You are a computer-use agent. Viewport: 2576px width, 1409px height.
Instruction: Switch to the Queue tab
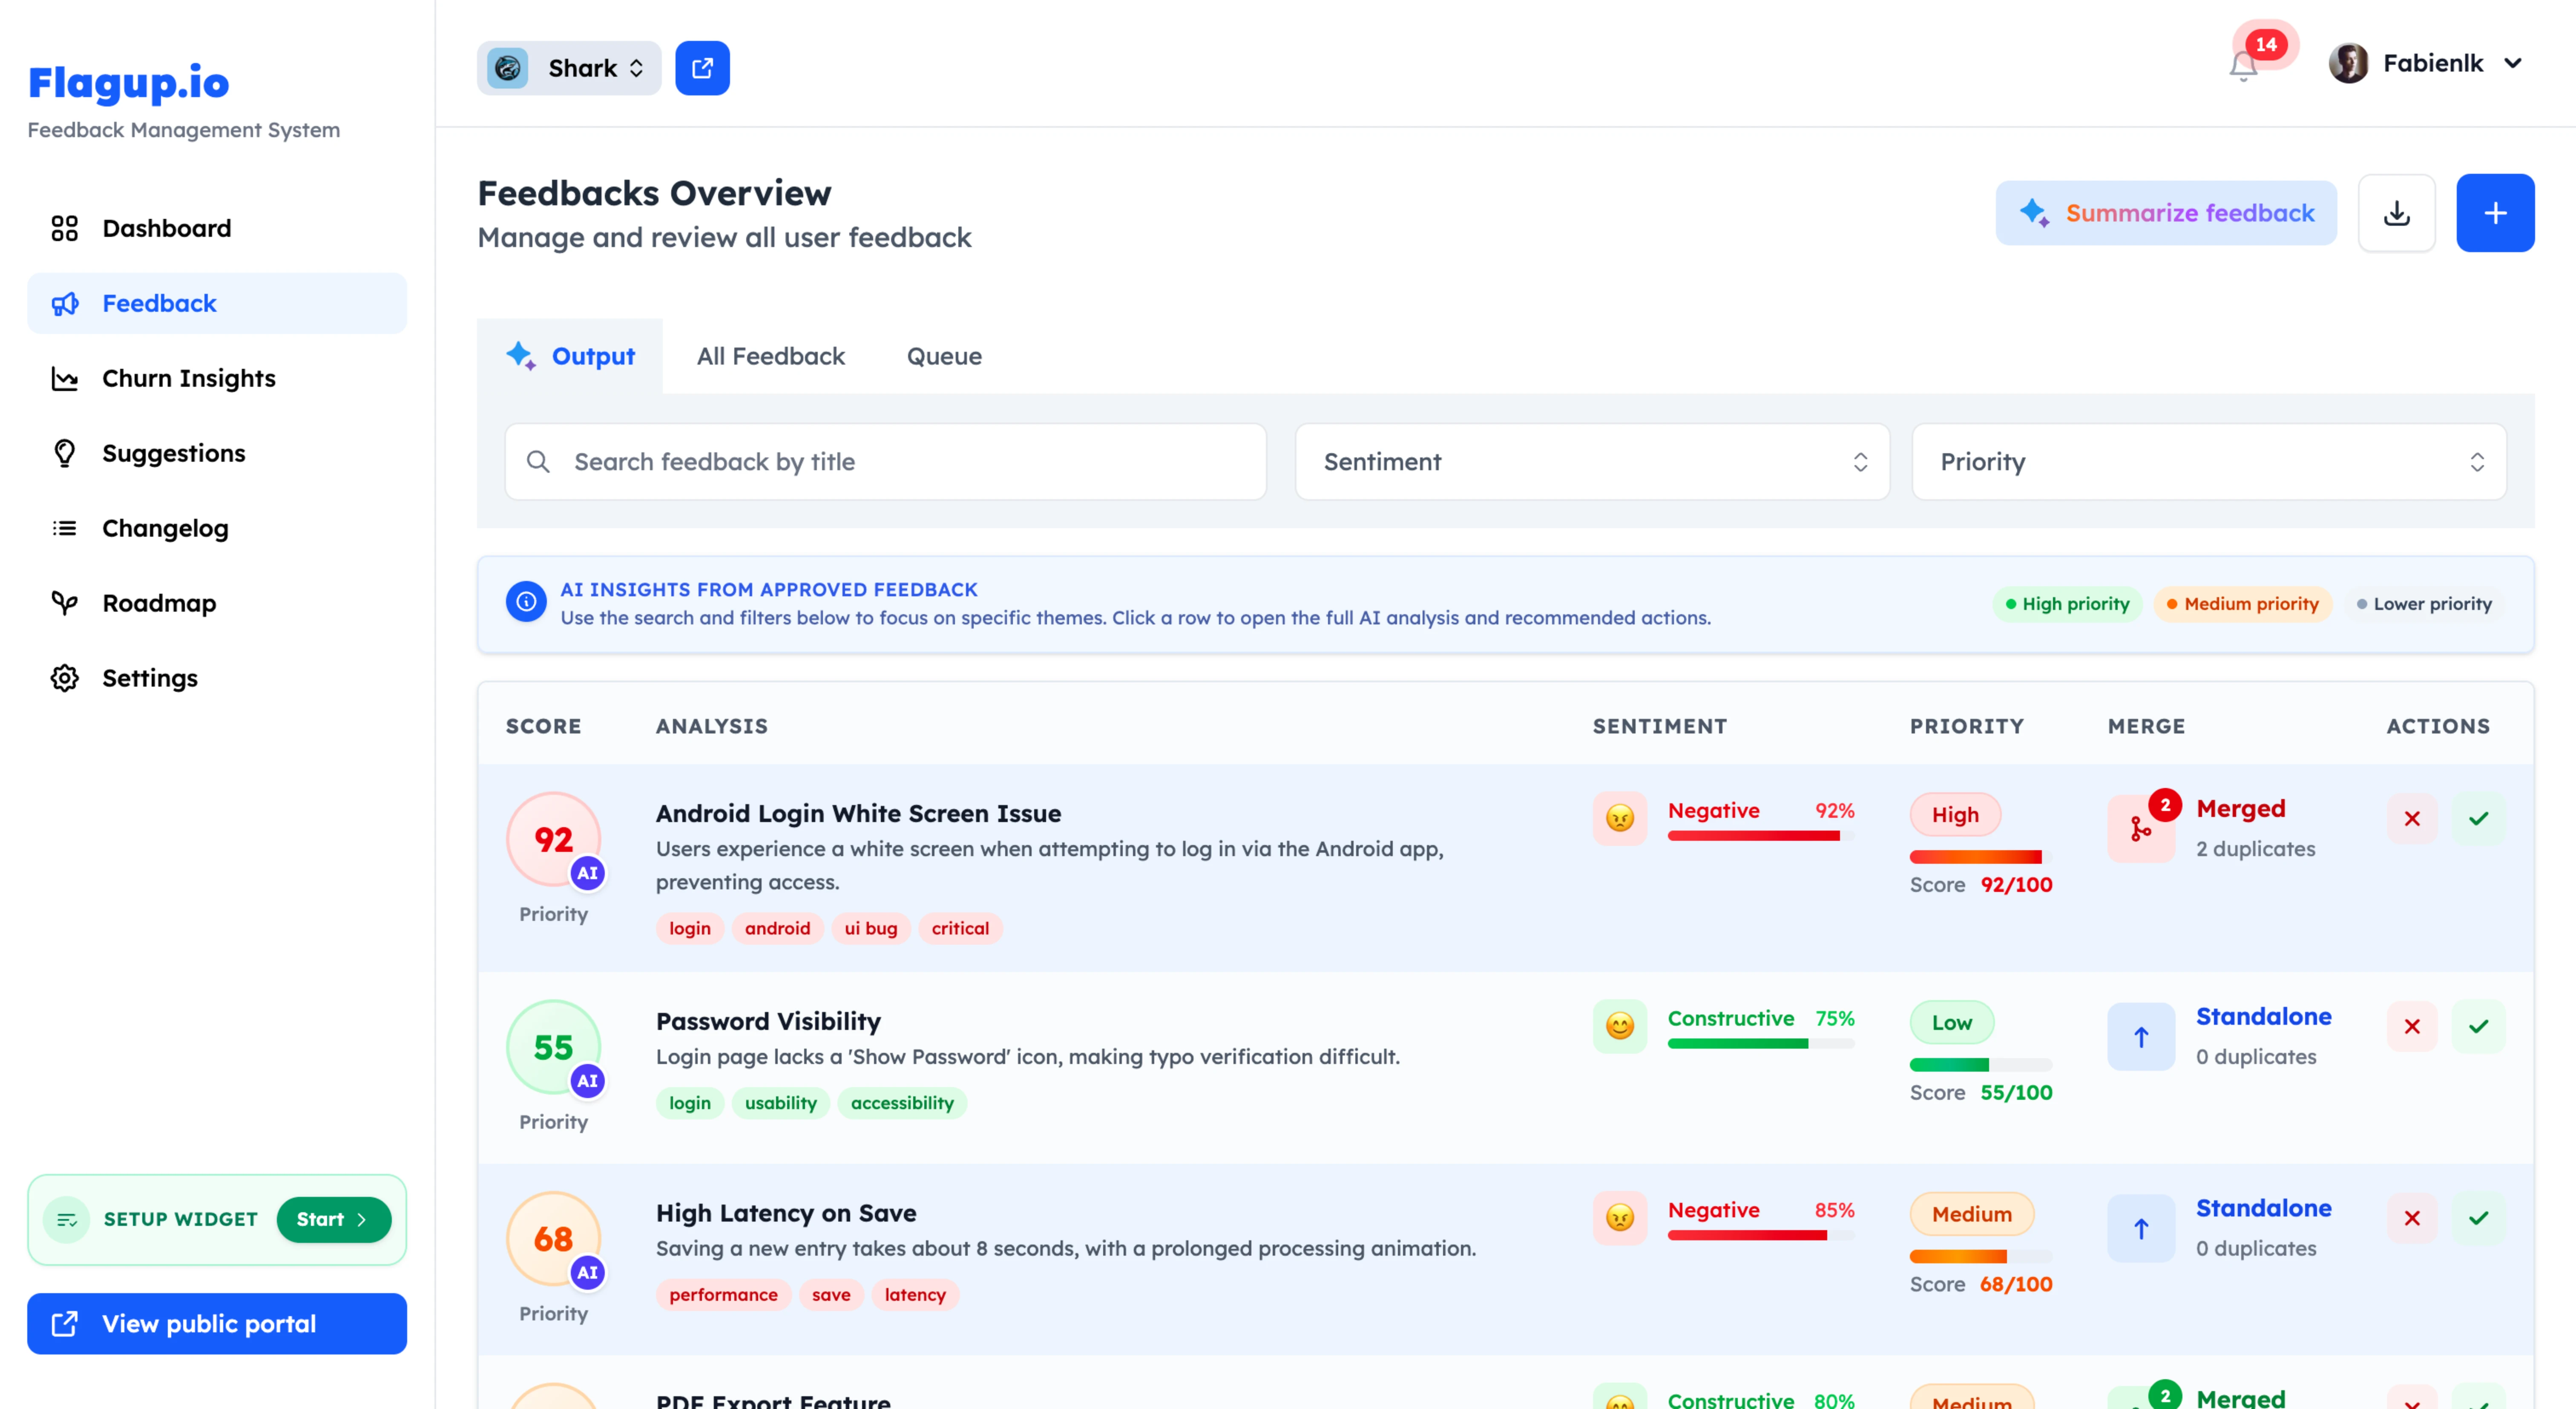943,357
